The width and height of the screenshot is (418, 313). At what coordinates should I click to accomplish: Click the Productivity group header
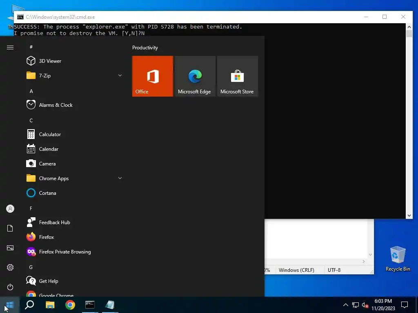(x=145, y=48)
